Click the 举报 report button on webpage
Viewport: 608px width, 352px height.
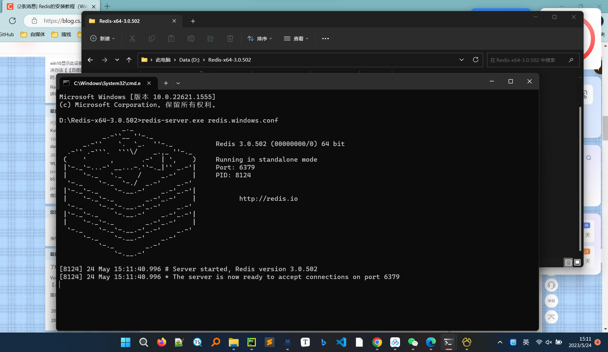[552, 301]
